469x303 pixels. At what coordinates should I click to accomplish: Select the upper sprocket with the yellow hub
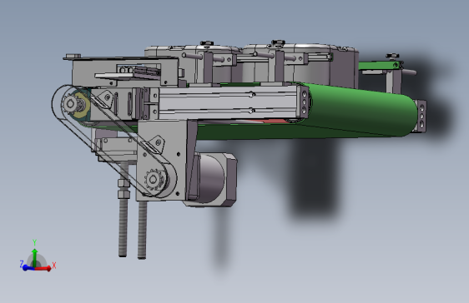click(76, 104)
